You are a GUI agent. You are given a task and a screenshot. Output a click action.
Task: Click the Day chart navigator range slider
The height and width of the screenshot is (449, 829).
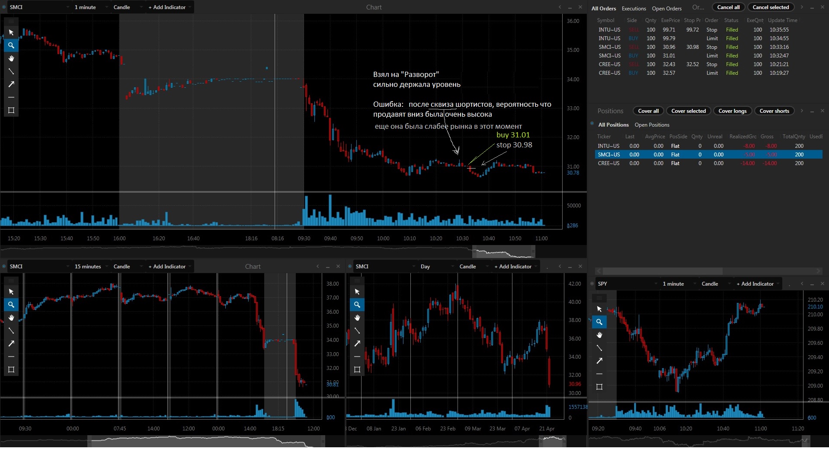point(552,441)
